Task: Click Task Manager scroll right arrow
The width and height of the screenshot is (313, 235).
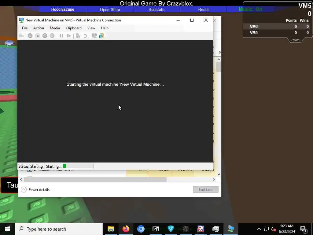Action: pos(214,179)
